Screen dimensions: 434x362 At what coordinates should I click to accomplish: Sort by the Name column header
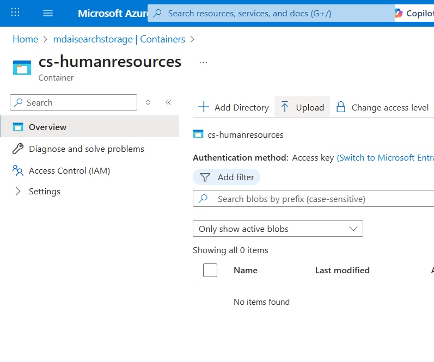click(246, 270)
